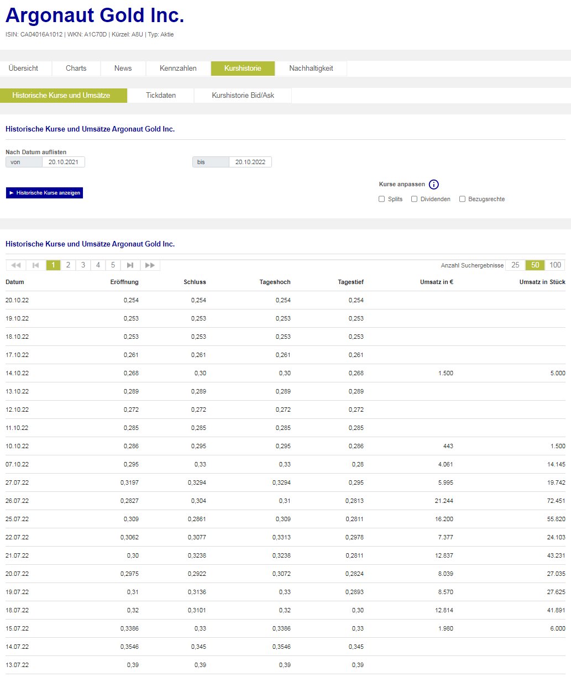Show 100 results per page
Image resolution: width=571 pixels, height=677 pixels.
[556, 265]
